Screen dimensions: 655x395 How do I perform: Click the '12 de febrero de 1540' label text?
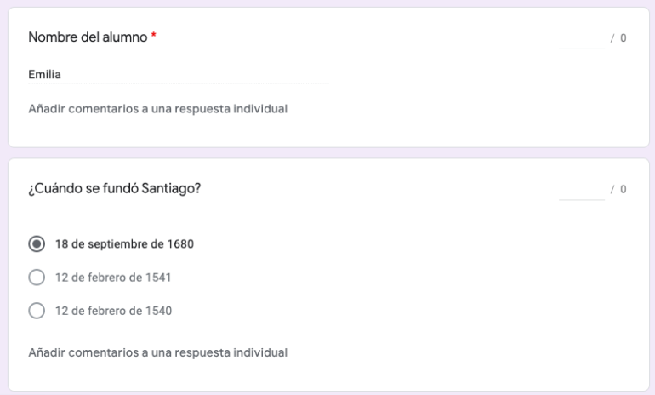(x=114, y=311)
